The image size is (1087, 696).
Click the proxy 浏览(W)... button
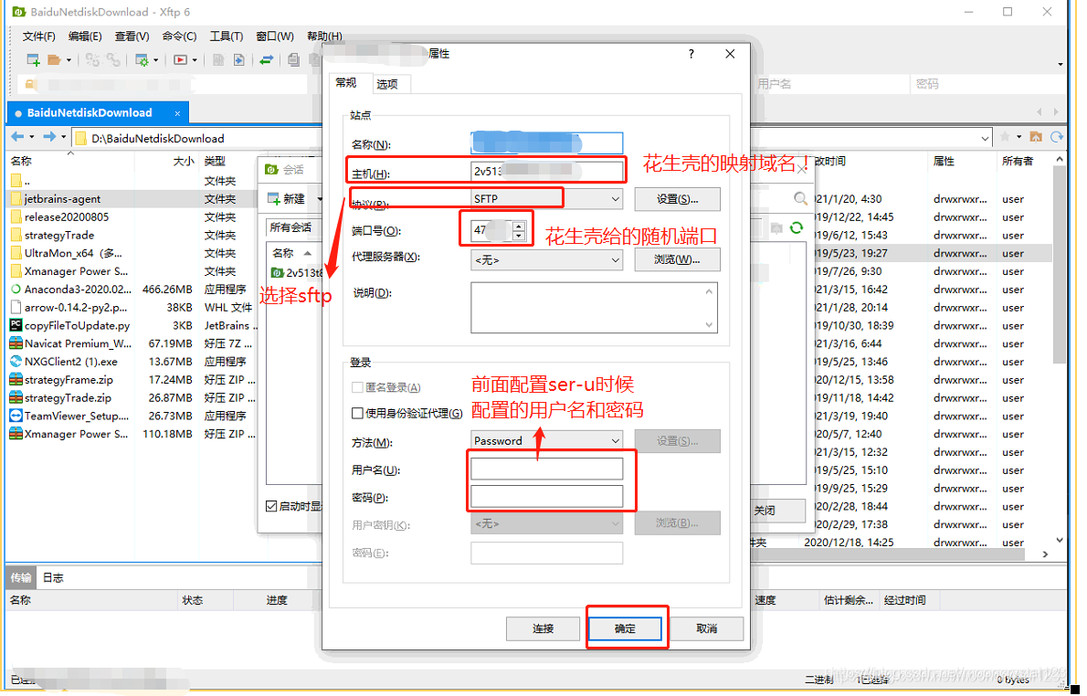point(677,260)
